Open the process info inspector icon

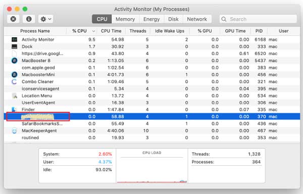(x=29, y=19)
